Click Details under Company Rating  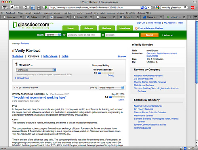(110, 75)
